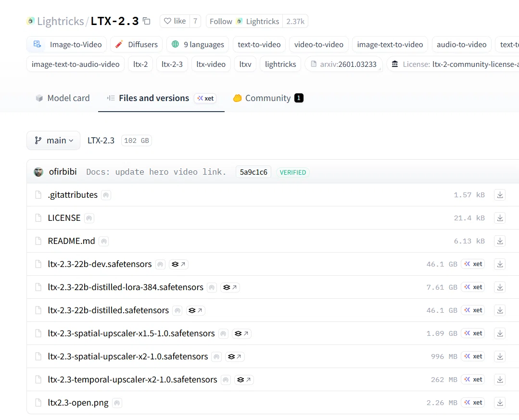Open the ofirbibi user profile
Viewport: 519px width, 420px height.
63,172
